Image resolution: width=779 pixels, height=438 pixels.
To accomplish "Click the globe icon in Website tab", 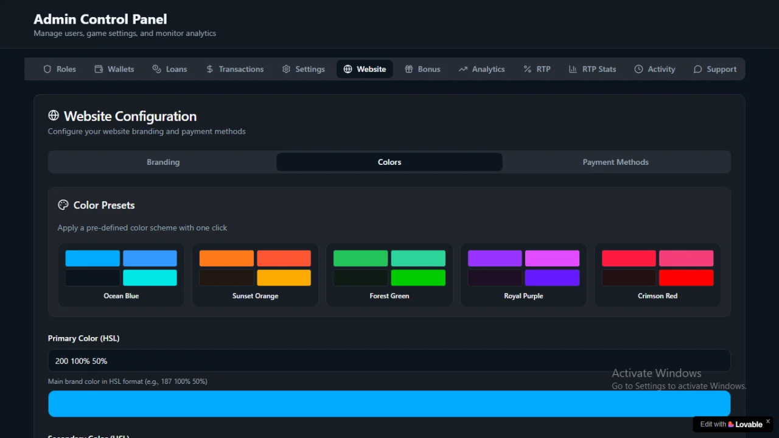I will pyautogui.click(x=348, y=69).
